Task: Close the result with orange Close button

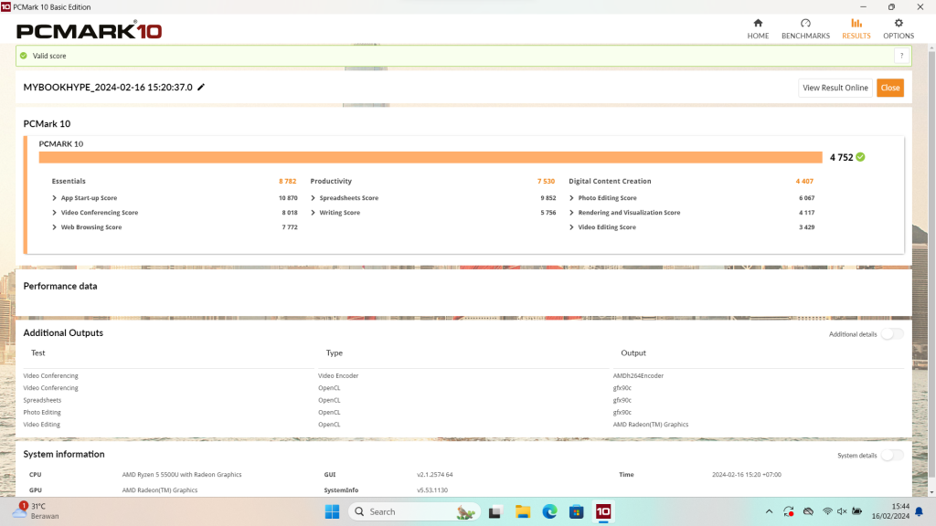Action: coord(889,88)
